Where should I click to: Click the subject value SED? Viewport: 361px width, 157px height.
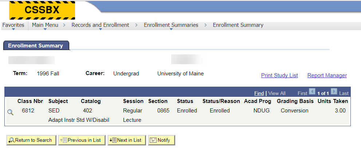point(54,111)
